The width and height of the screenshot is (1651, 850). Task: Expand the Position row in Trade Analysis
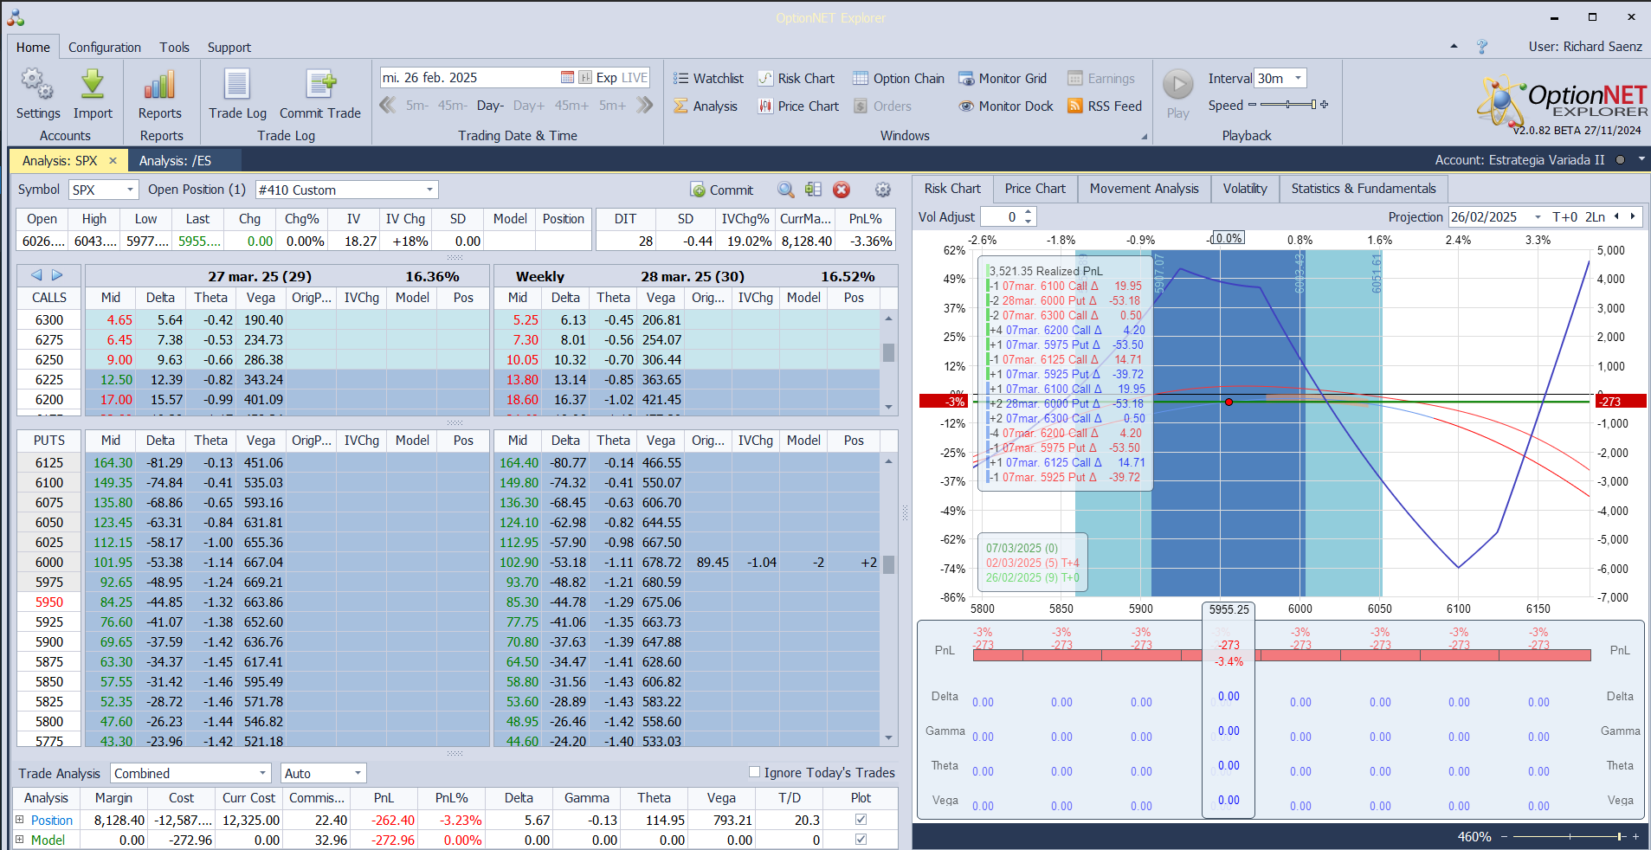tap(20, 819)
